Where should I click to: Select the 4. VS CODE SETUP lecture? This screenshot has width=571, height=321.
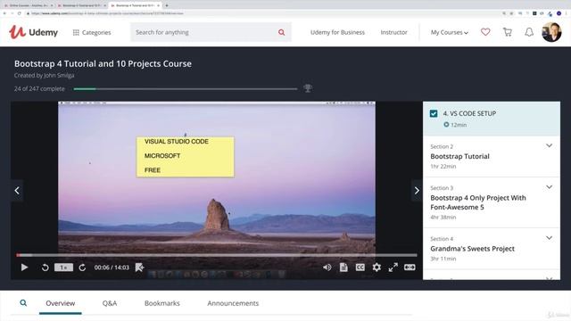[x=492, y=119]
